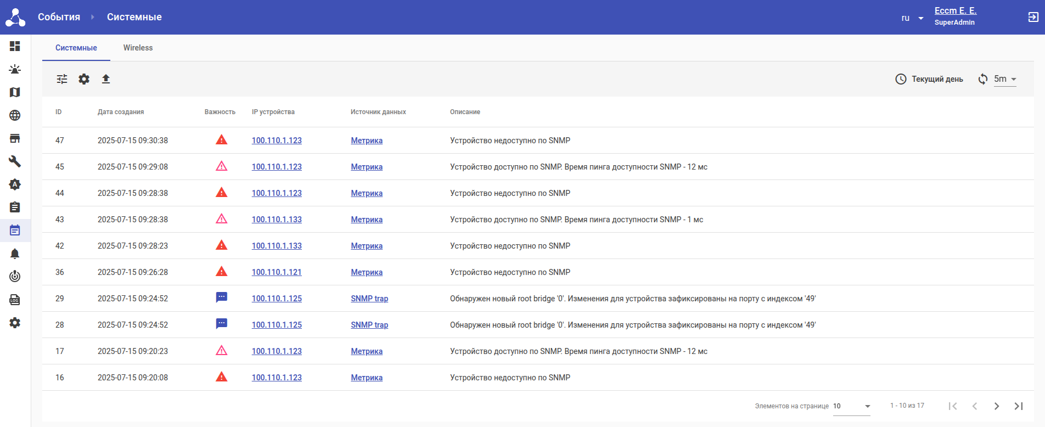Click the logout icon in header
The image size is (1045, 427).
[x=1033, y=17]
